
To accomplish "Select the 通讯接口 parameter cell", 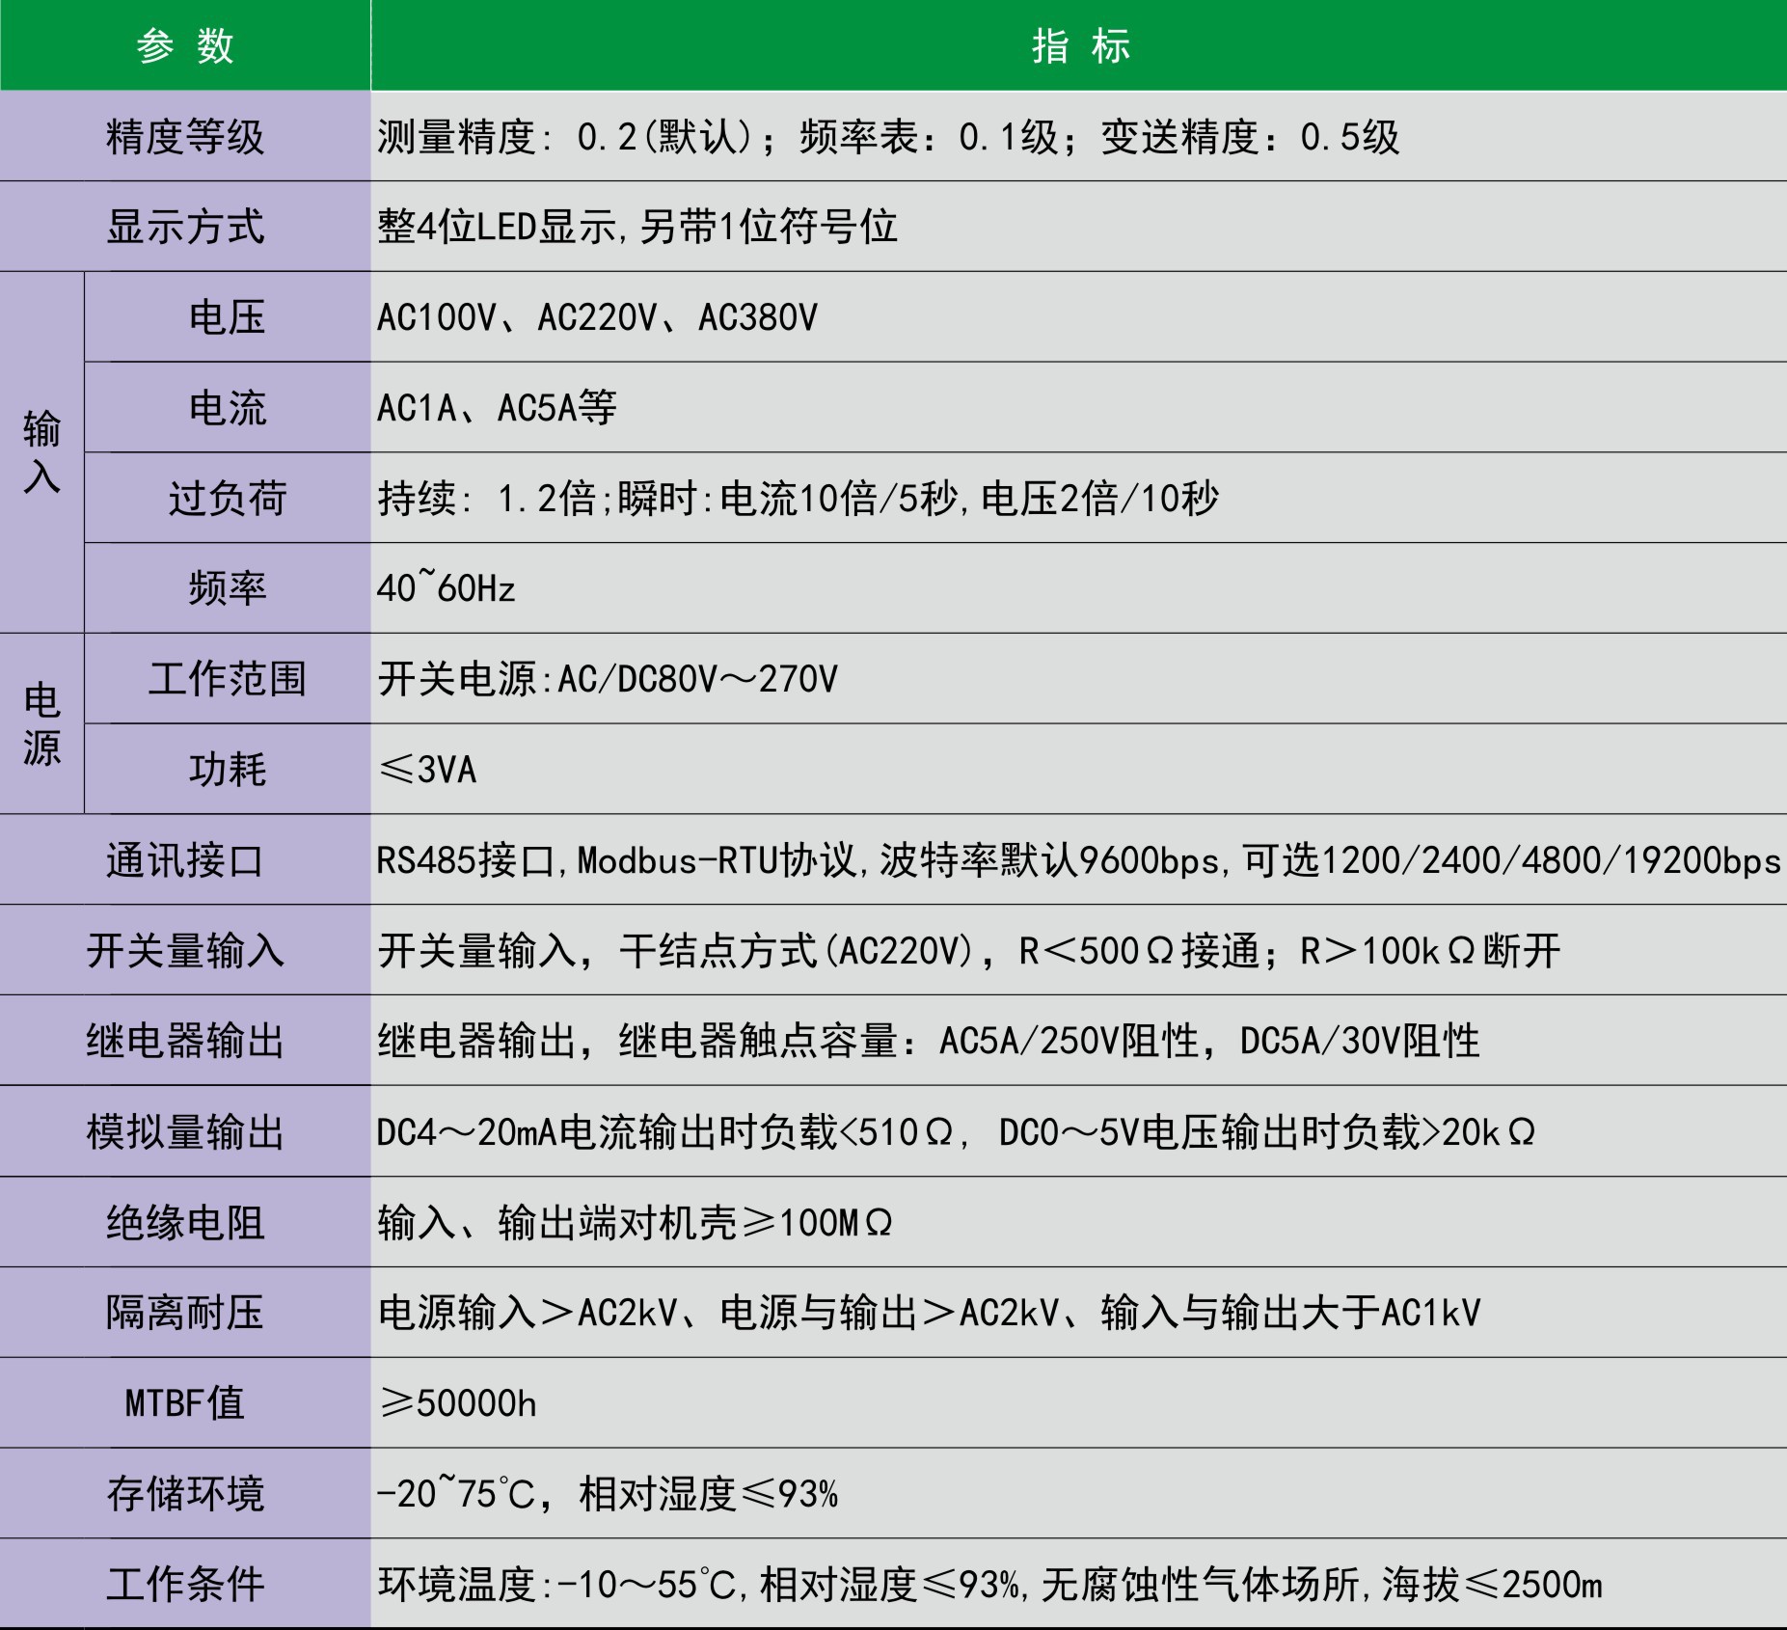I will point(185,860).
